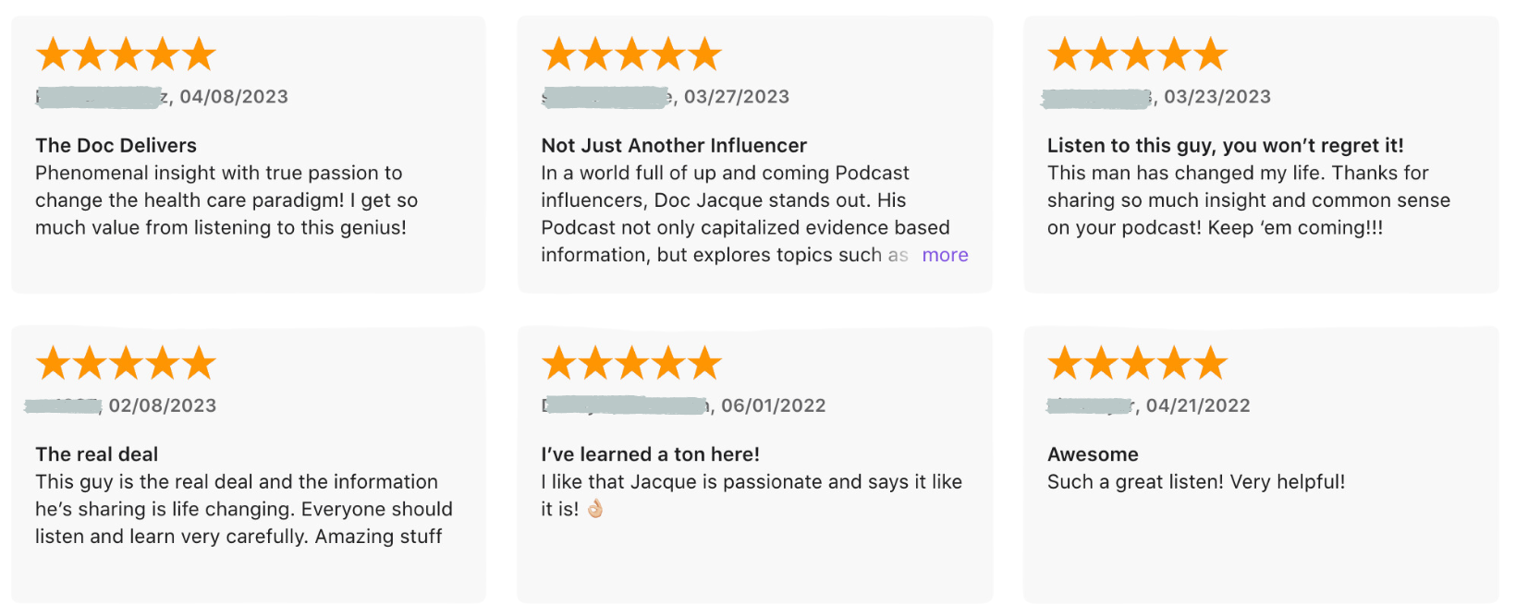Click the 03/23/2023 review date
The height and width of the screenshot is (616, 1516).
[1217, 97]
